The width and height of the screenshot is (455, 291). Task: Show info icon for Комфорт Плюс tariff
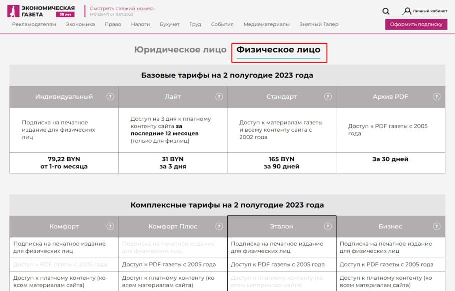coord(219,226)
